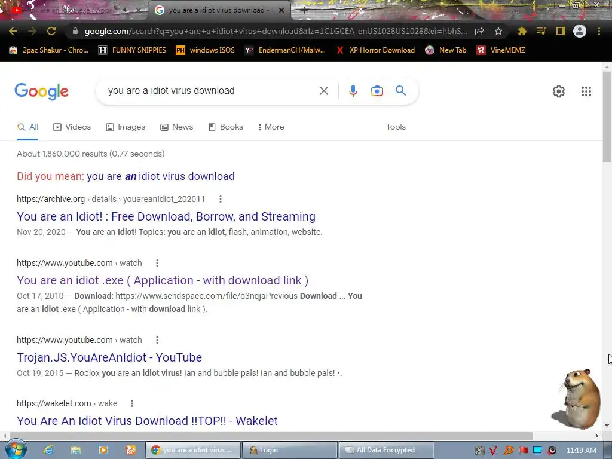Viewport: 612px width, 459px height.
Task: Switch to the Books tab
Action: [225, 127]
